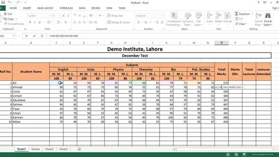Open the Insert Function dialog
This screenshot has width=279, height=157.
point(42,36)
